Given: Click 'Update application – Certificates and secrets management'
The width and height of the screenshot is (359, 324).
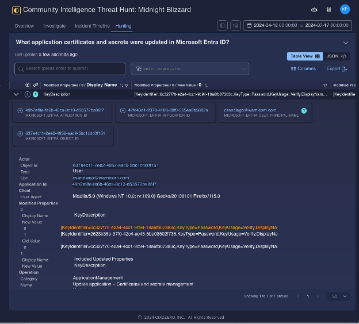Looking at the screenshot, I should tap(133, 284).
